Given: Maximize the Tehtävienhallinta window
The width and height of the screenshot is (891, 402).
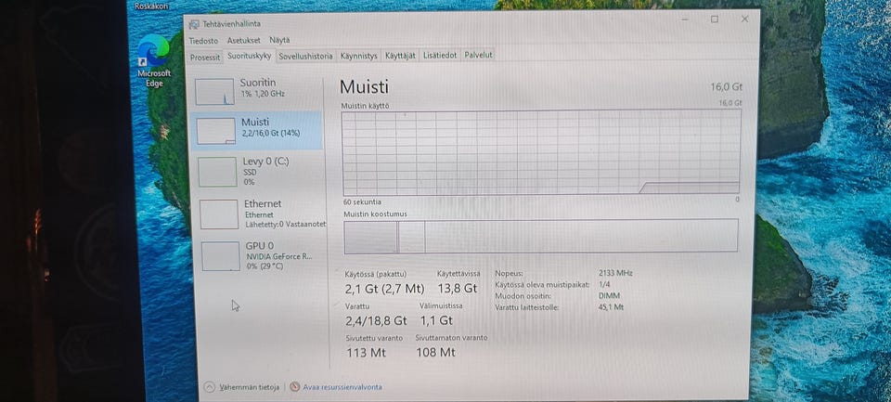Looking at the screenshot, I should (715, 19).
